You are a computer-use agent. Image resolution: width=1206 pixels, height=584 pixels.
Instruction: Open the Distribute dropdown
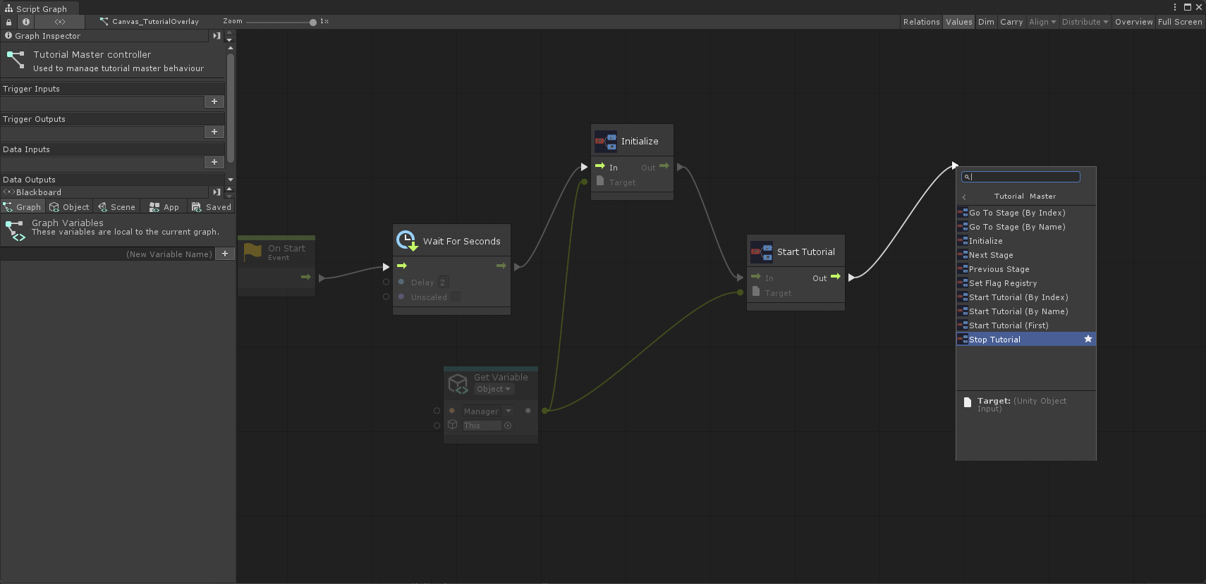click(x=1085, y=22)
